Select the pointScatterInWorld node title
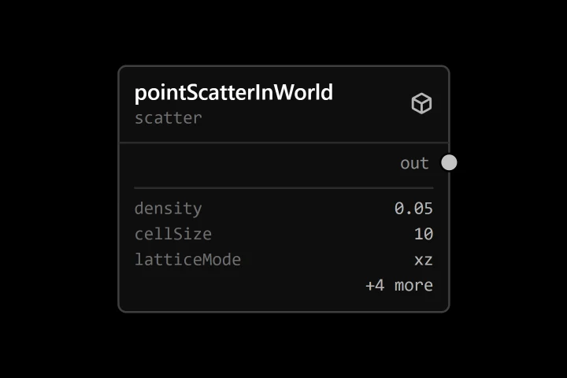This screenshot has width=567, height=378. (234, 93)
